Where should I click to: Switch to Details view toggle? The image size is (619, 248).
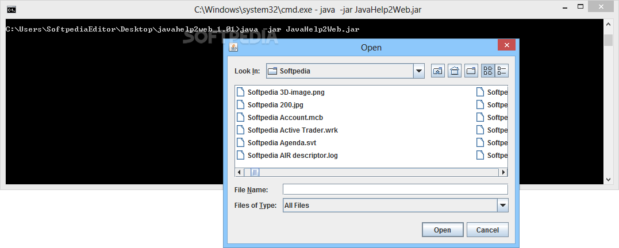point(502,71)
